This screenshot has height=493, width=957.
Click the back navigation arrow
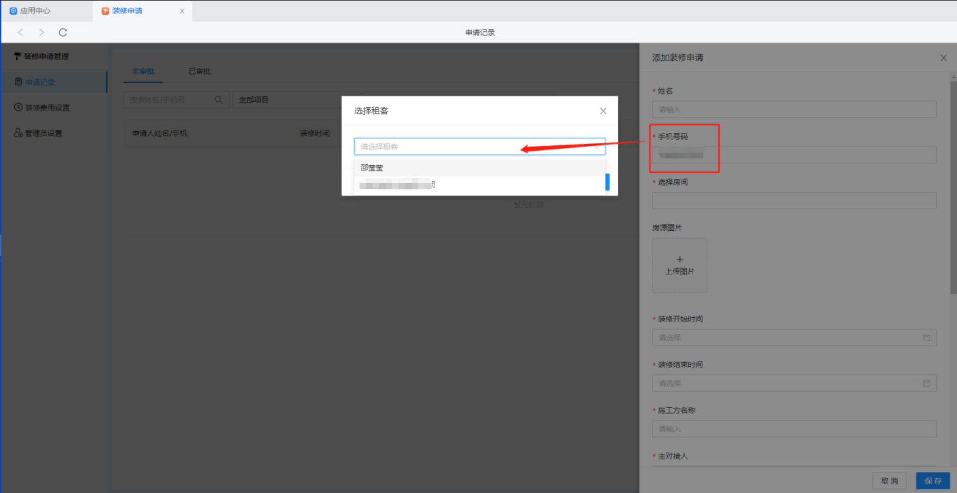(x=21, y=33)
